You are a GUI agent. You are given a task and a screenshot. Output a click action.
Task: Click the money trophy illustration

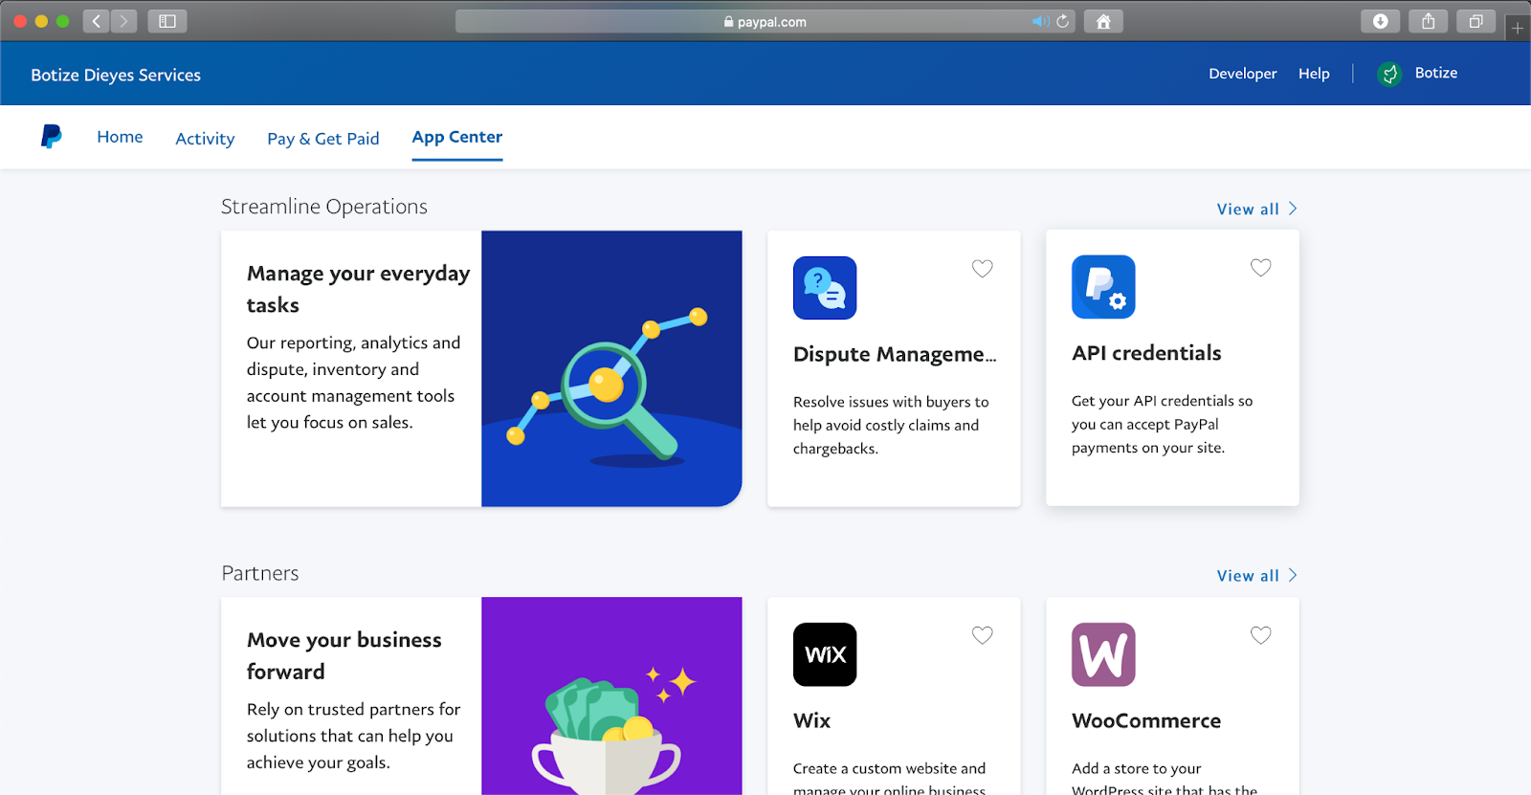(x=611, y=696)
